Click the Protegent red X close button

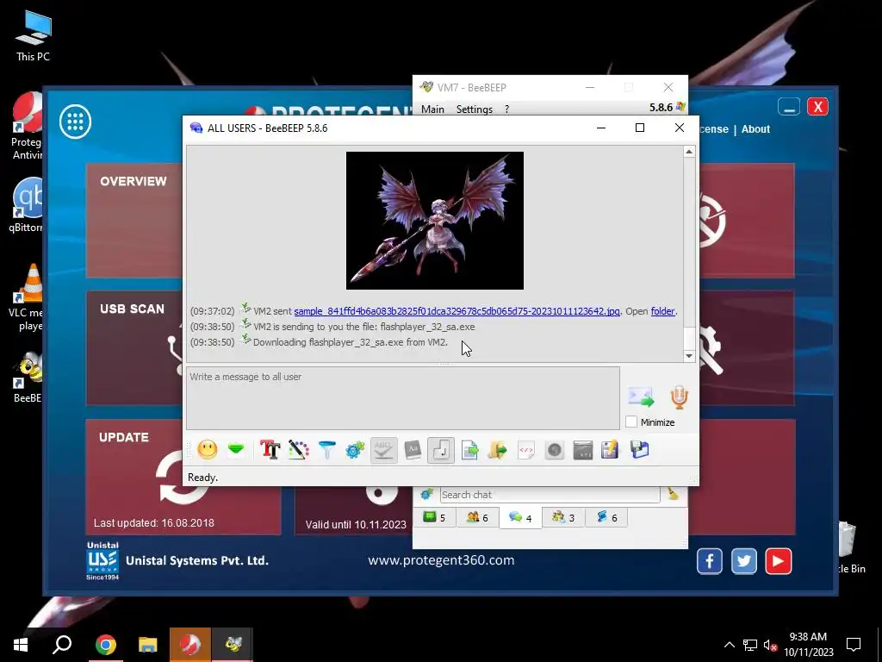[817, 107]
